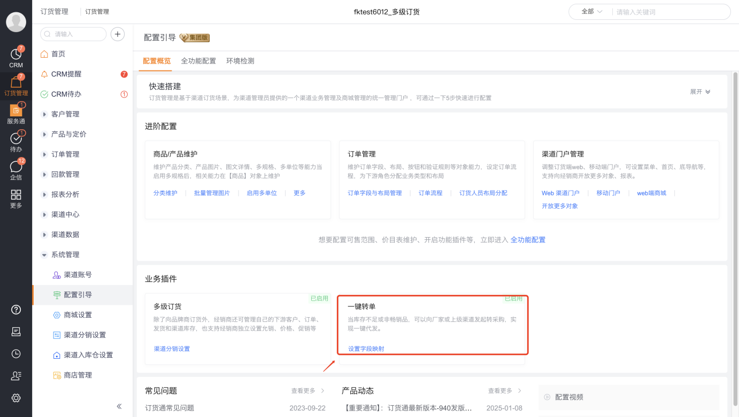The height and width of the screenshot is (417, 739).
Task: Open 订货管理 module in left rail
Action: coord(16,86)
